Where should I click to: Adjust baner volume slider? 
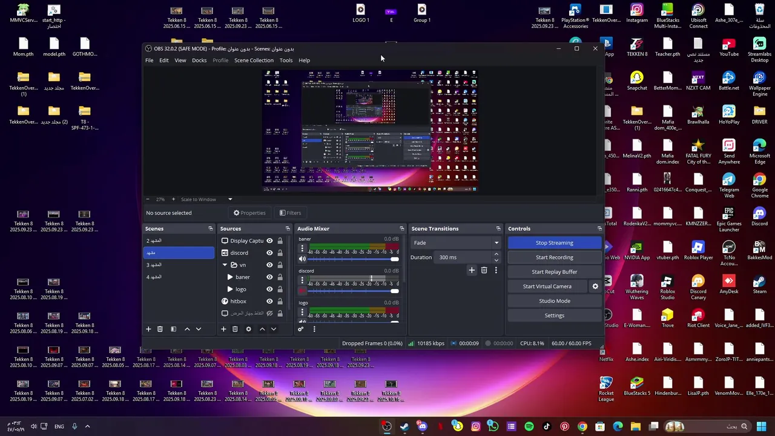[x=353, y=259]
